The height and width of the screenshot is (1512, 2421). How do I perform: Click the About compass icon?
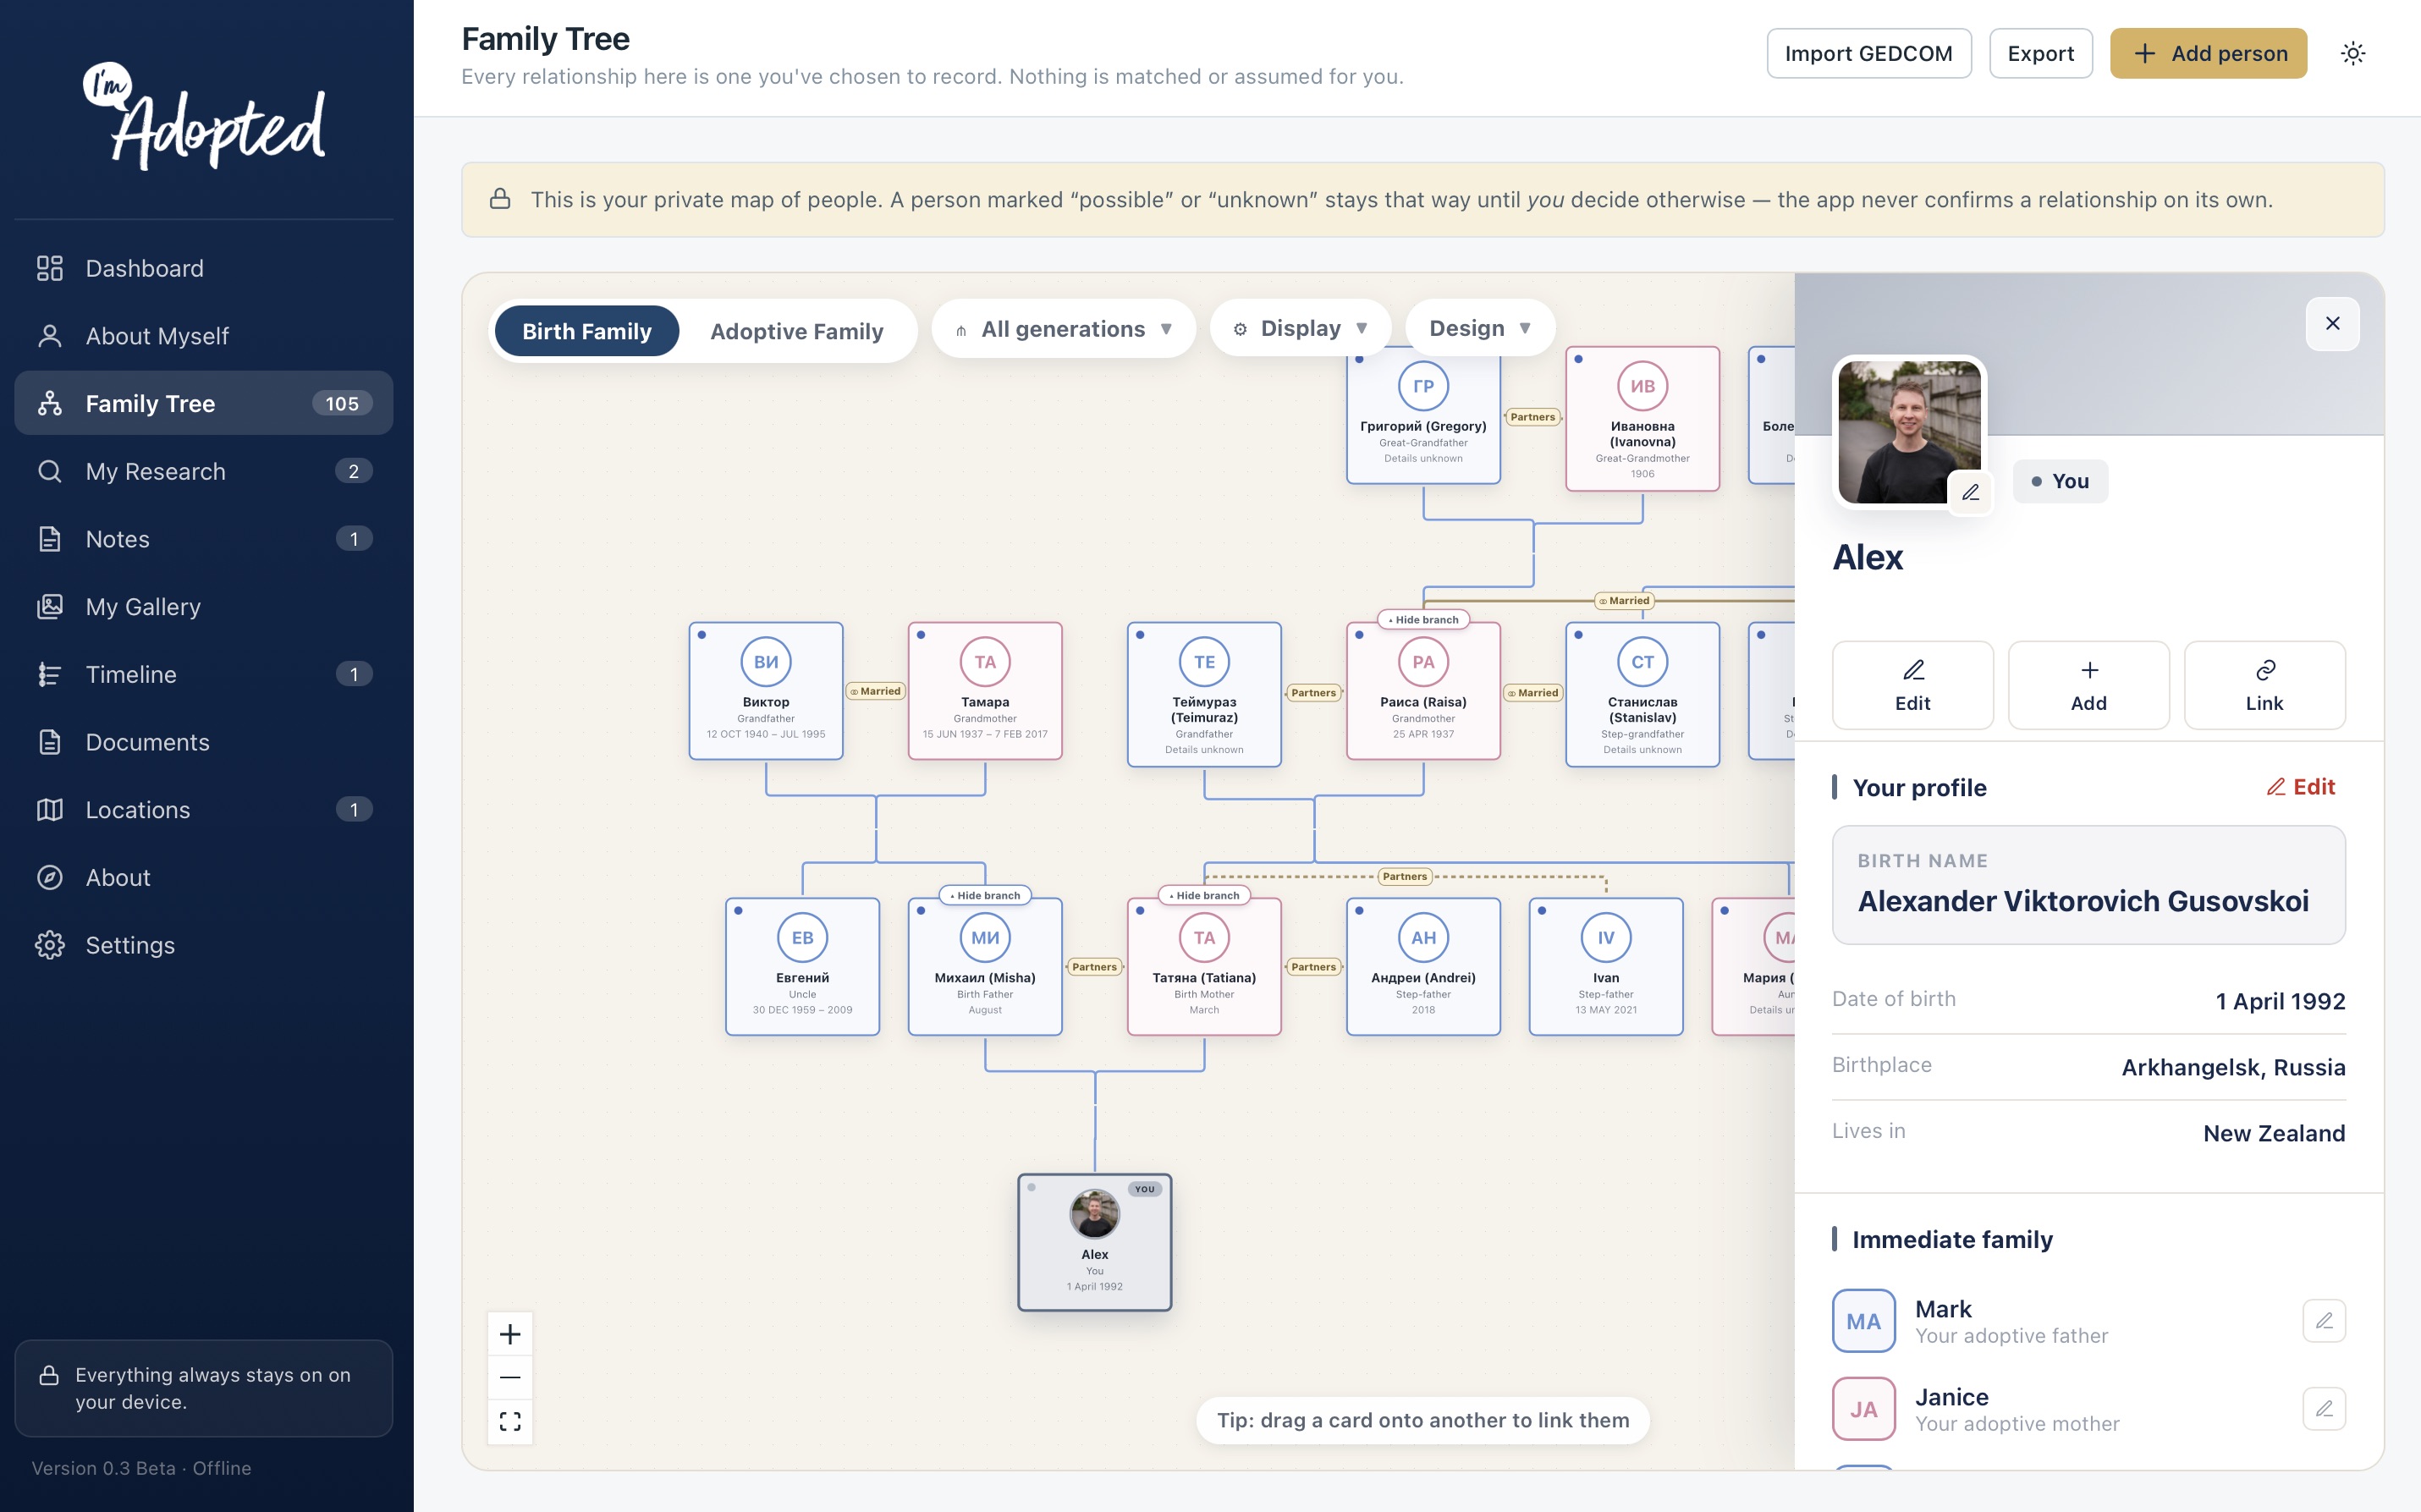click(x=49, y=877)
